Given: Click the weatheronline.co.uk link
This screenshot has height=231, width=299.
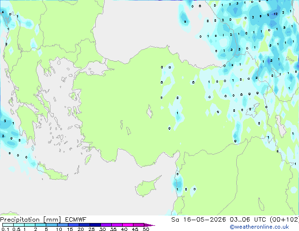Looking at the screenshot, I should (259, 227).
